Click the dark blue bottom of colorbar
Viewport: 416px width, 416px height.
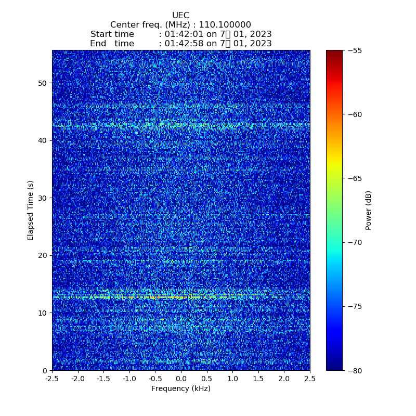coord(334,367)
